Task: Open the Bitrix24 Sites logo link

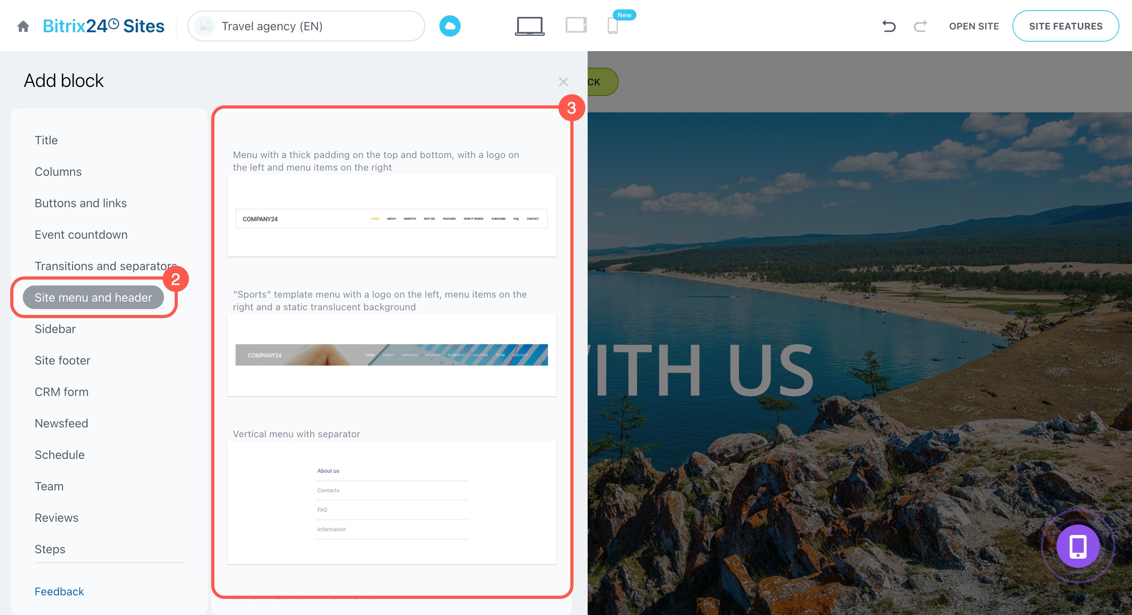Action: click(x=104, y=26)
